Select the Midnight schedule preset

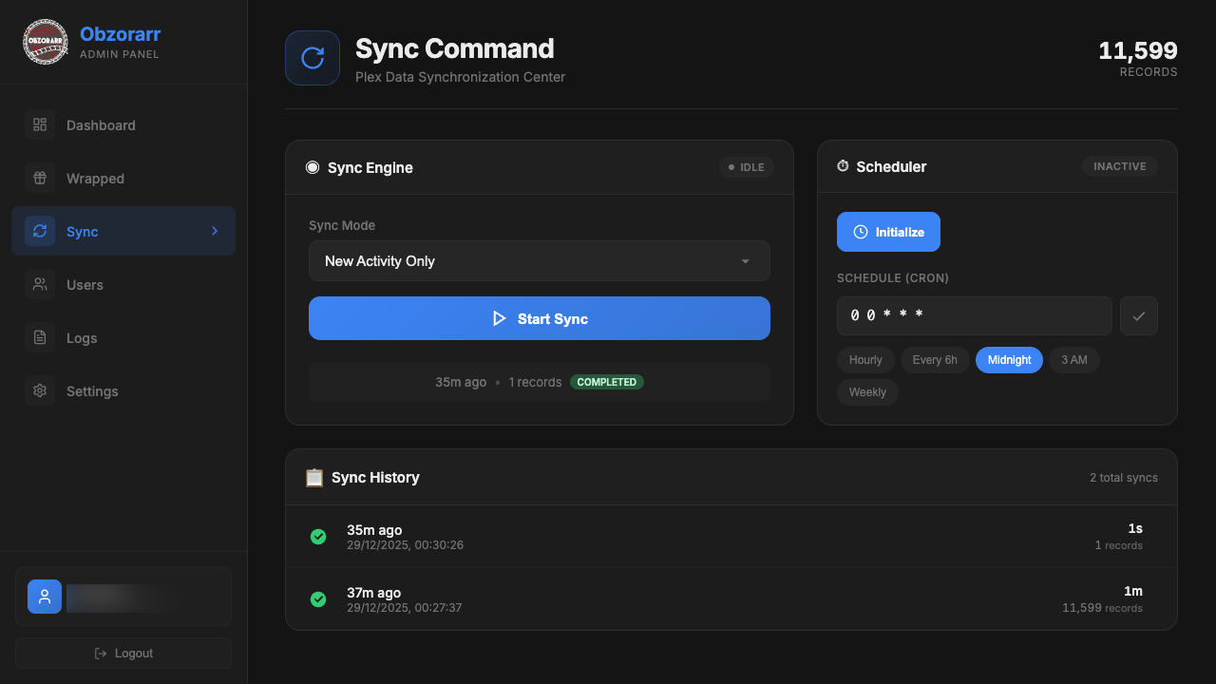pyautogui.click(x=1009, y=360)
